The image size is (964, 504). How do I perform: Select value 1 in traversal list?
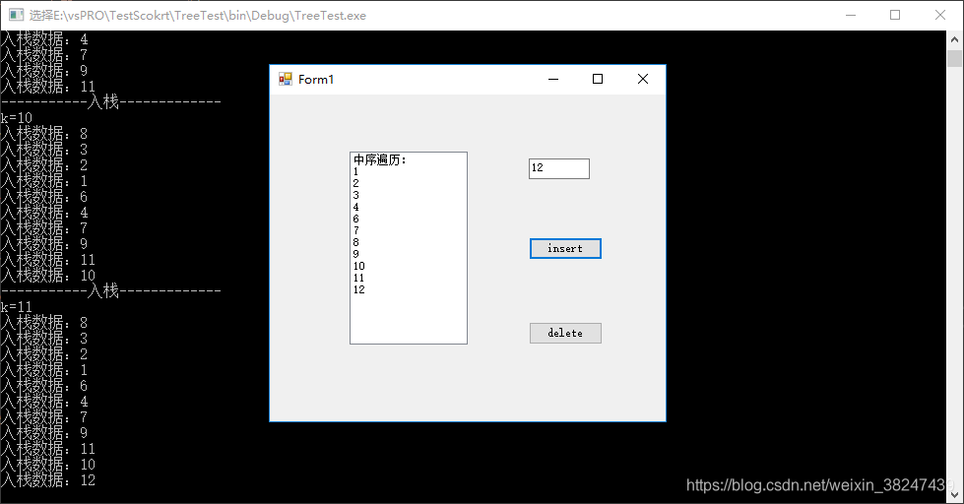[409, 171]
